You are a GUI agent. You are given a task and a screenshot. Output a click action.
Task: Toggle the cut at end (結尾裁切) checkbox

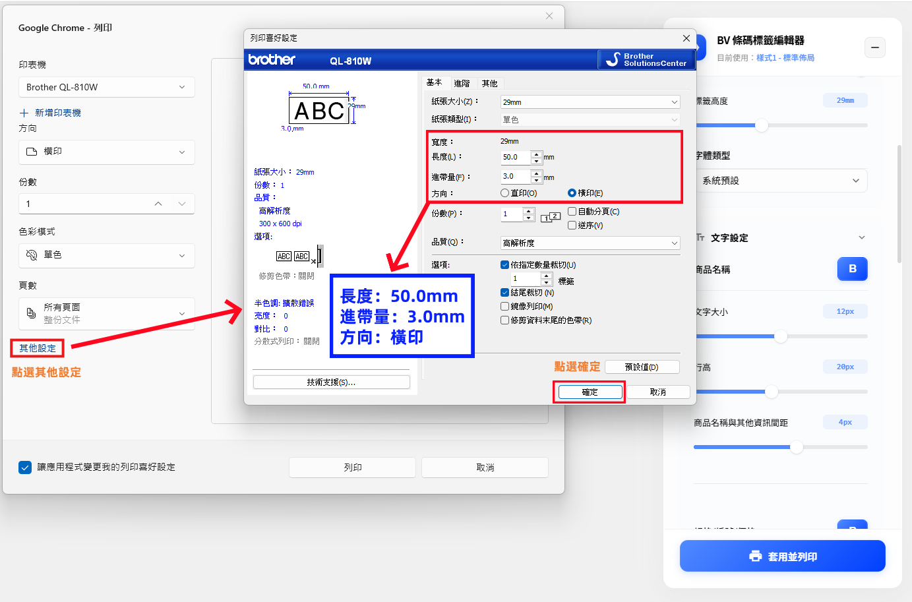tap(504, 292)
